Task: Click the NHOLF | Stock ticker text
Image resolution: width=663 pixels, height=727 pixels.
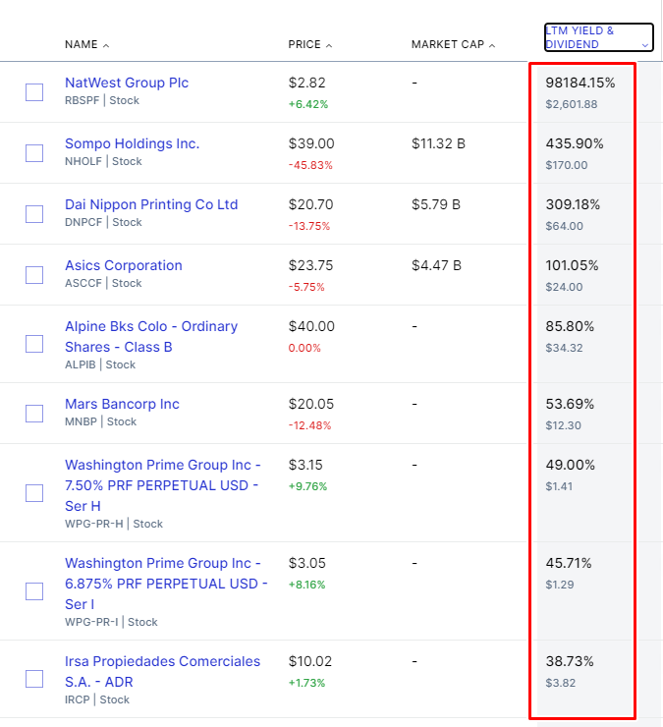Action: coord(103,161)
